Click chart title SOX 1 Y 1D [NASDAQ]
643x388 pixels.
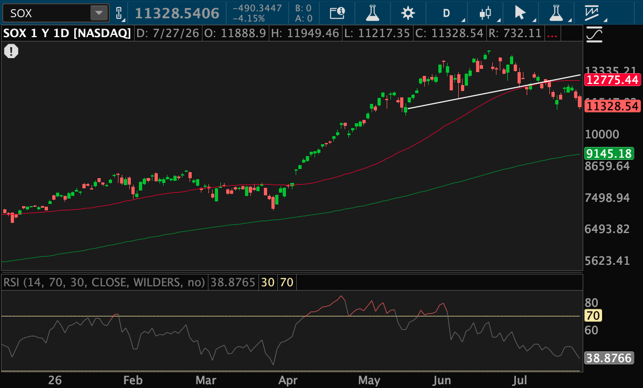pyautogui.click(x=67, y=33)
